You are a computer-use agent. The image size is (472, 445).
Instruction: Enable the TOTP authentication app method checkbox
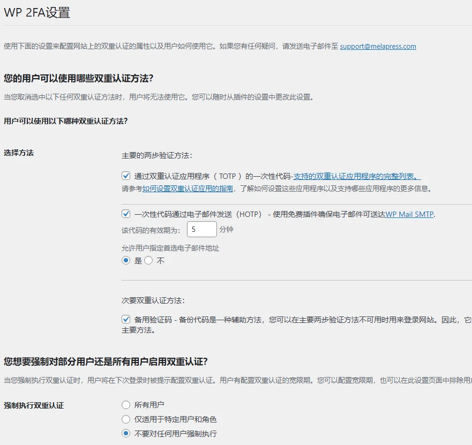(x=126, y=175)
